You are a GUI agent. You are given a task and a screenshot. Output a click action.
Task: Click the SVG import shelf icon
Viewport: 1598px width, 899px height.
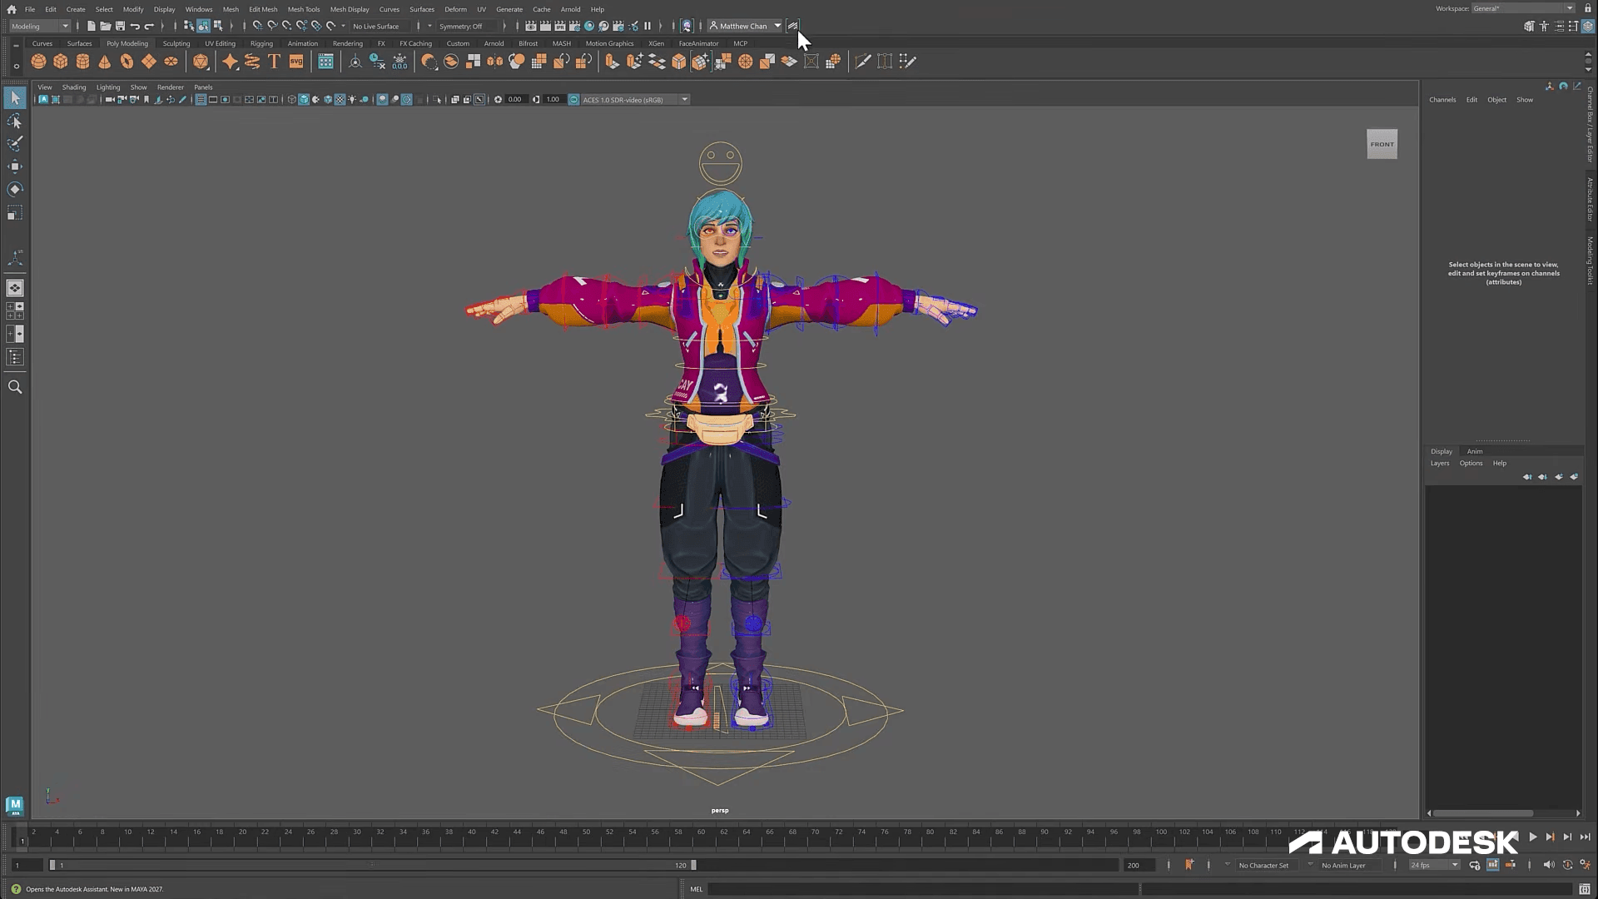pyautogui.click(x=296, y=62)
